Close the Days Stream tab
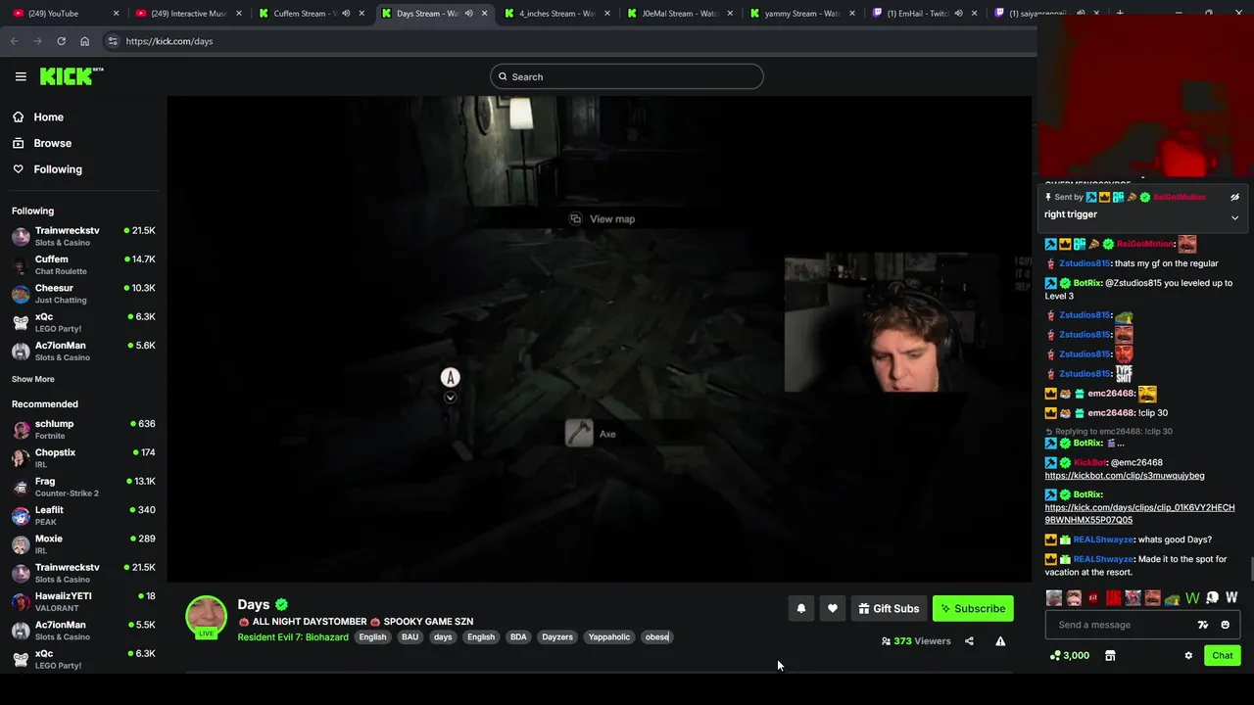This screenshot has width=1254, height=705. (x=484, y=14)
